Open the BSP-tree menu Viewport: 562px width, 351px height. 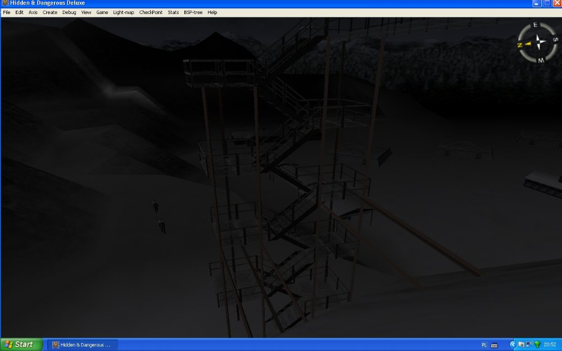point(193,12)
